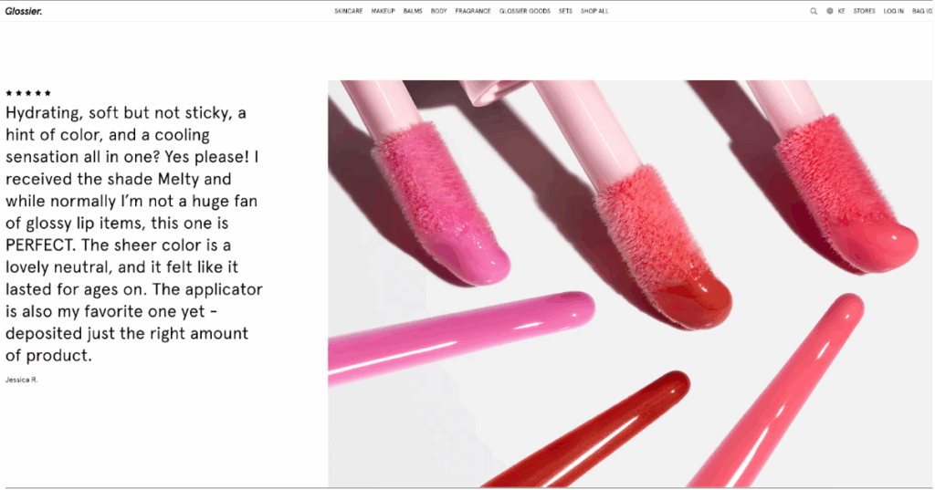The height and width of the screenshot is (490, 935).
Task: Click the red gloss applicator tip
Action: (695, 298)
